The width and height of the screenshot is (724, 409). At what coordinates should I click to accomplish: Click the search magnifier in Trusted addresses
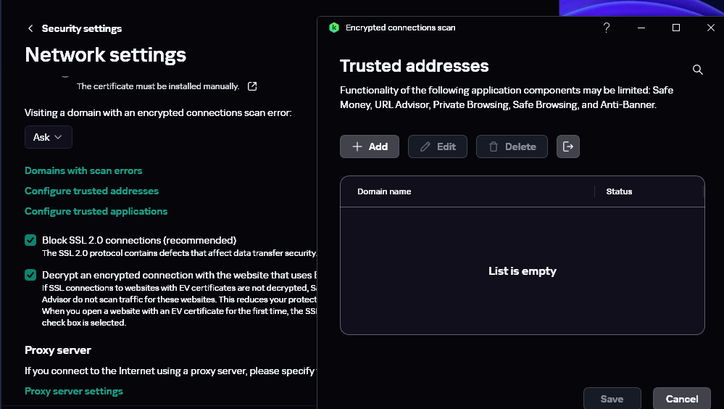click(698, 70)
